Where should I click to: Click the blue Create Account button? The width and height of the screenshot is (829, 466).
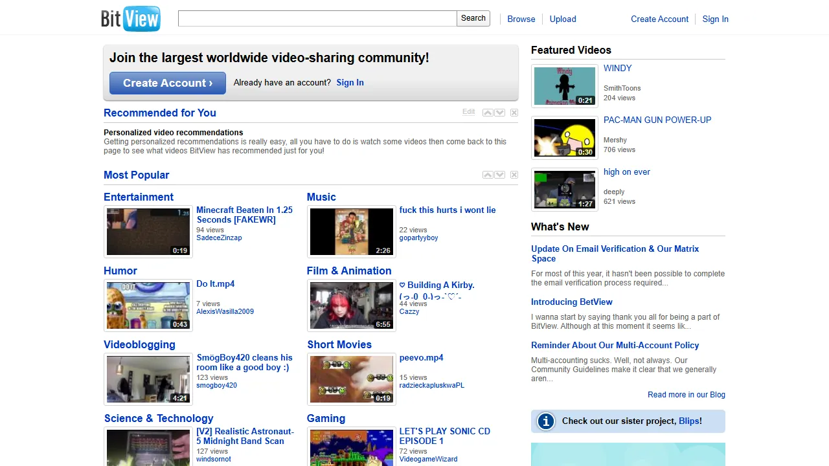click(168, 83)
